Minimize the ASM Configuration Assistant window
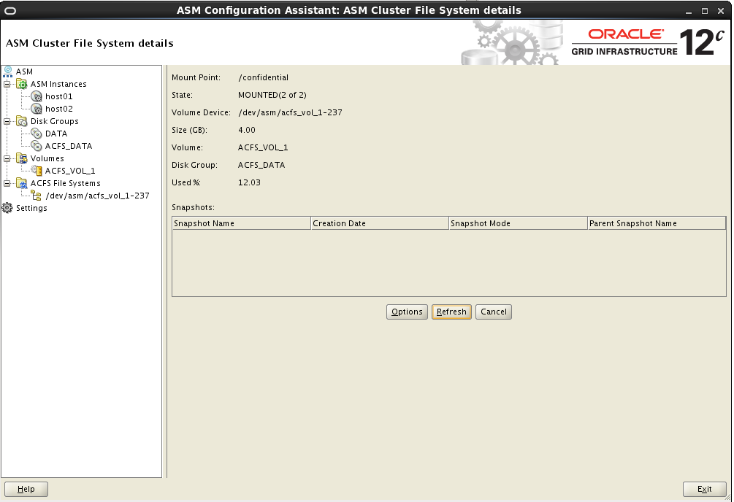This screenshot has height=502, width=734. click(688, 11)
